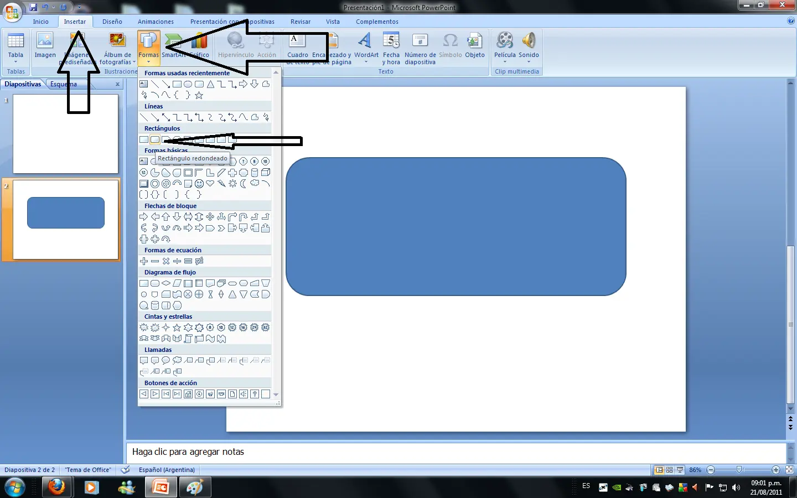Viewport: 797px width, 498px height.
Task: Click spell check status bar icon
Action: point(126,470)
